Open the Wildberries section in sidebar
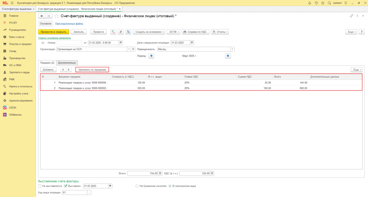368x197 pixels. point(15,115)
